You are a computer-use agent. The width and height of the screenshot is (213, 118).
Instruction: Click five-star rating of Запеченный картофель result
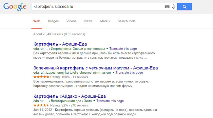[41, 77]
